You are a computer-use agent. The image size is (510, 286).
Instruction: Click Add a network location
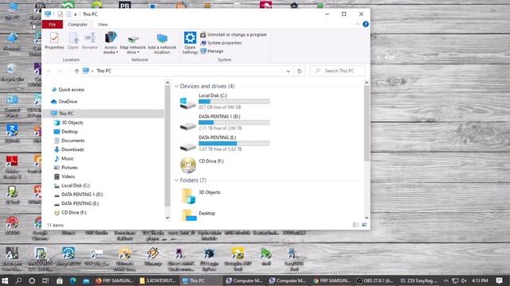[162, 43]
